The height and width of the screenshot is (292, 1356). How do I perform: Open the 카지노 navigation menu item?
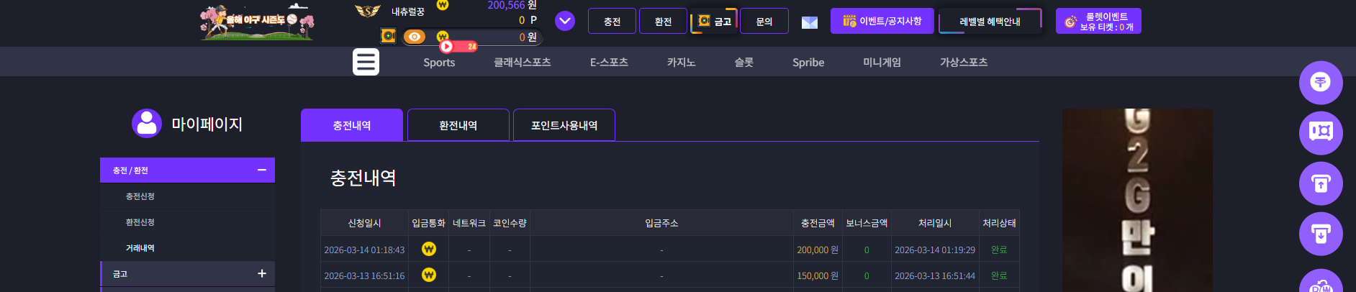pos(681,63)
